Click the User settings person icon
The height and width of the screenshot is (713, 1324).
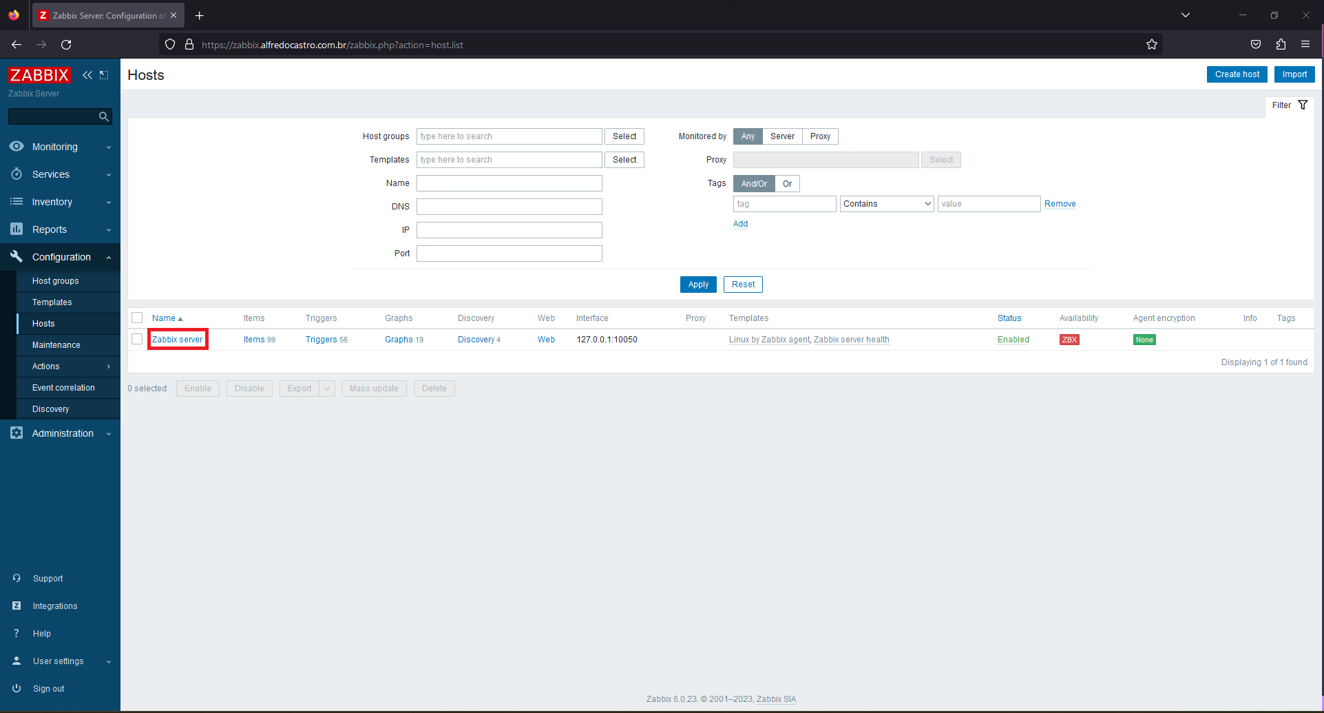[x=17, y=661]
